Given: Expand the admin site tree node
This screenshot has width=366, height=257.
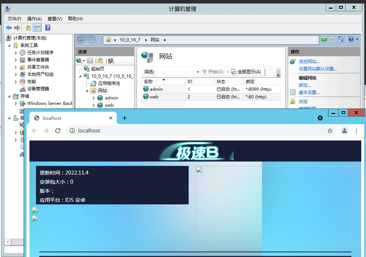Looking at the screenshot, I should (x=94, y=98).
